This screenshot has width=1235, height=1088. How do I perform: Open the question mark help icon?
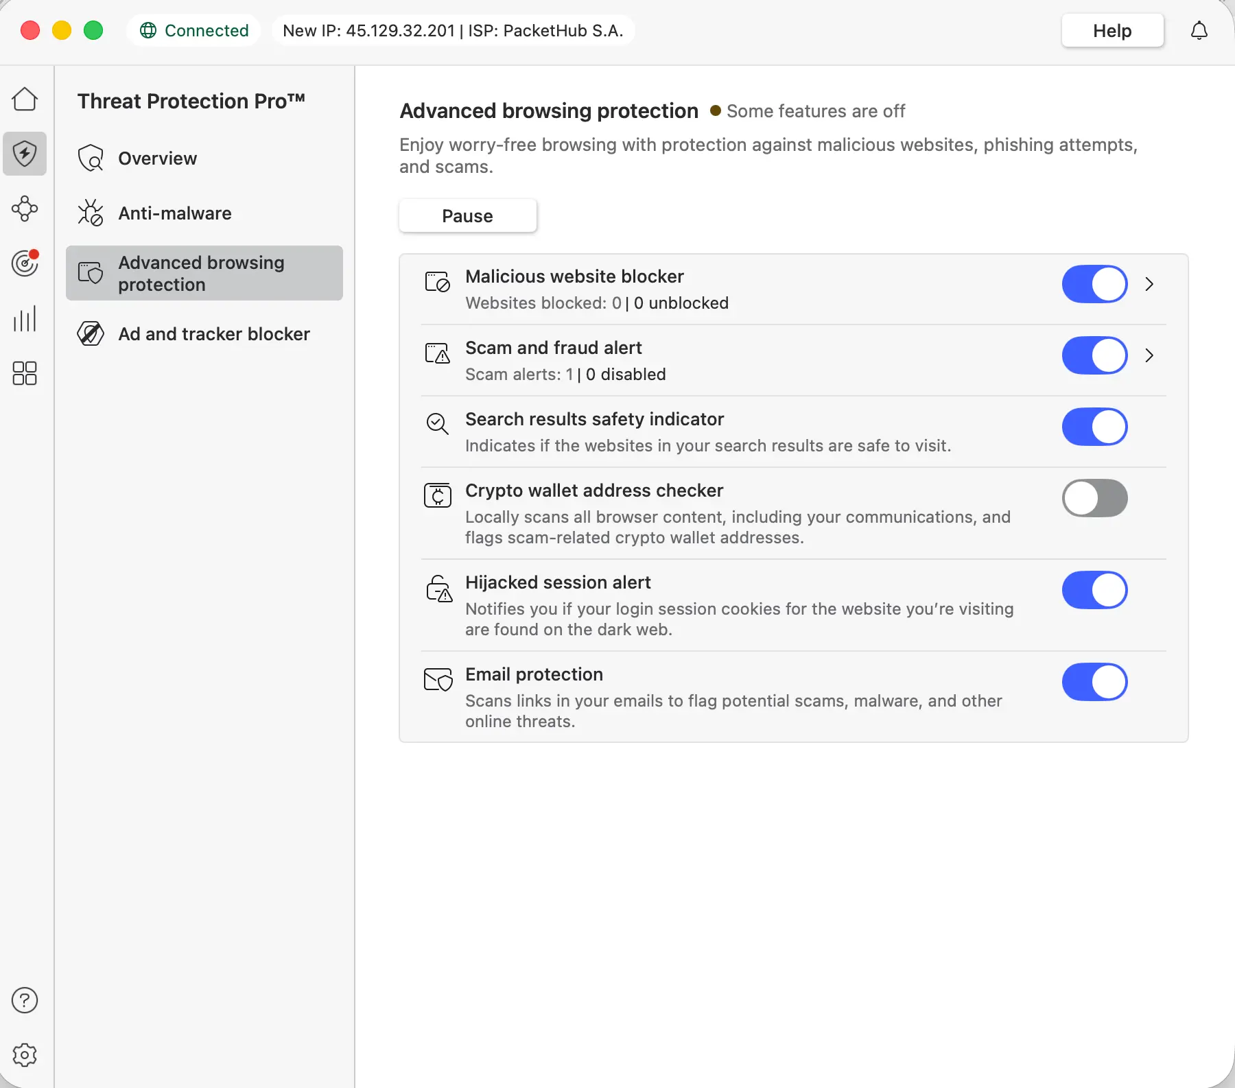(x=25, y=1000)
